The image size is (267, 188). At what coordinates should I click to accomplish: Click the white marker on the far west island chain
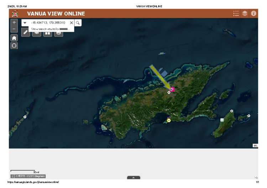pyautogui.click(x=25, y=117)
